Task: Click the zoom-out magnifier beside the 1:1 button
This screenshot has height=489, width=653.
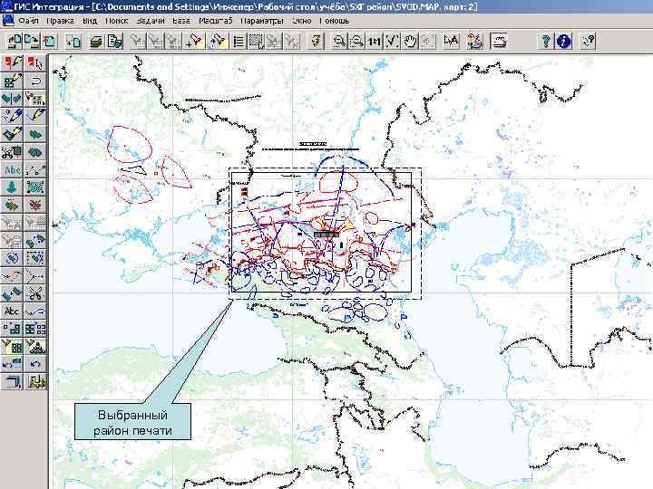Action: 356,41
